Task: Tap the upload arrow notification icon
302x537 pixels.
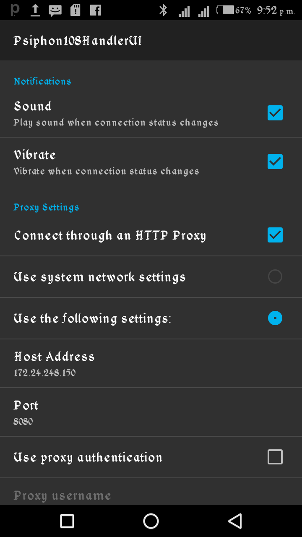Action: (35, 10)
